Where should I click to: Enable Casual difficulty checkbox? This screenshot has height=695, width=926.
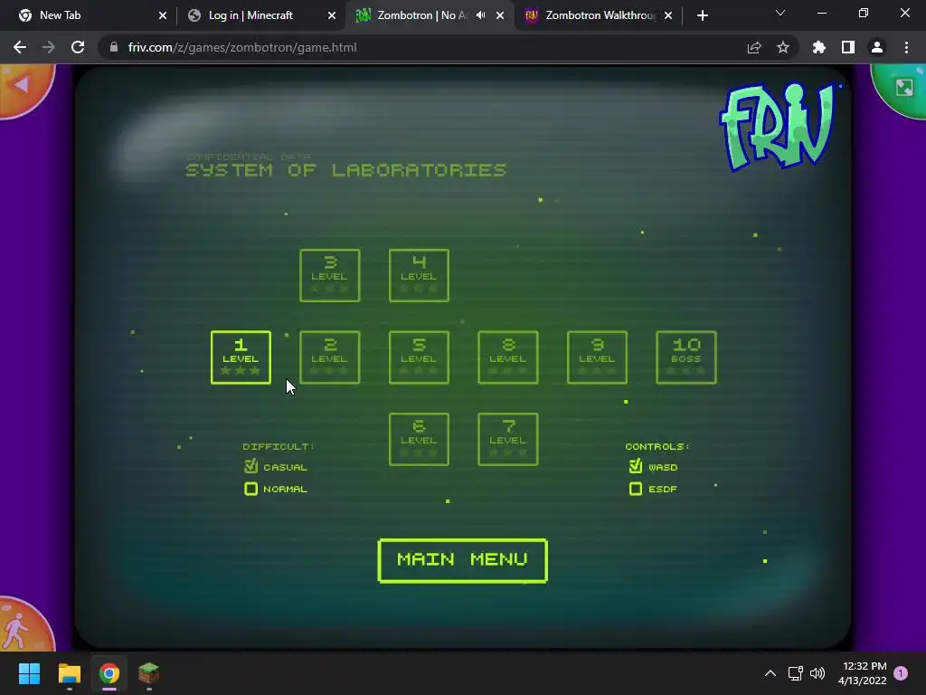[251, 466]
